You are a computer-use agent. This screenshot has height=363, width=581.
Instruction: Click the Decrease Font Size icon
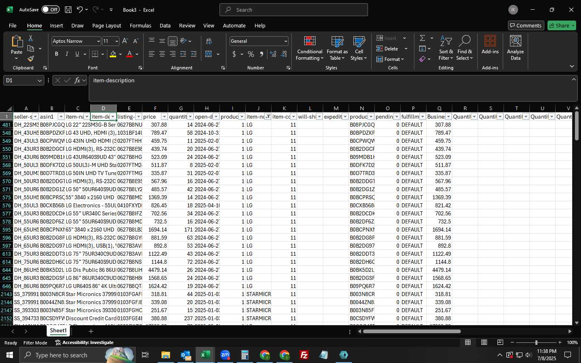coord(136,41)
